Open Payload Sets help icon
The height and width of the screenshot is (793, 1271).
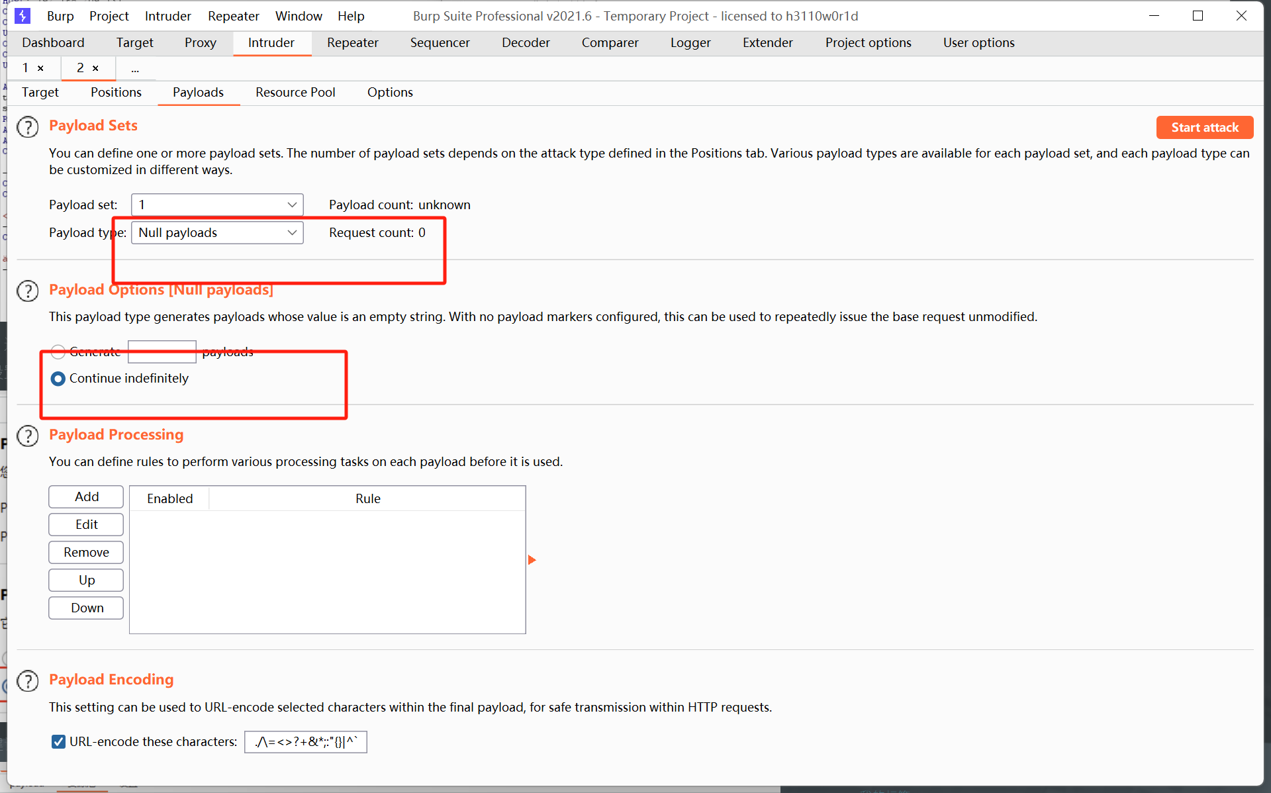(x=28, y=126)
